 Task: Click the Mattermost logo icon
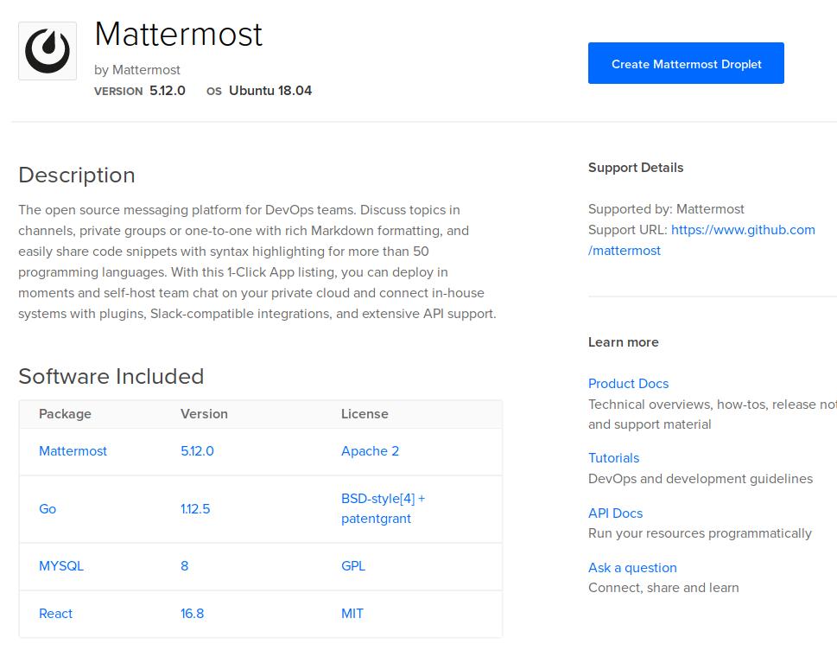[x=48, y=51]
